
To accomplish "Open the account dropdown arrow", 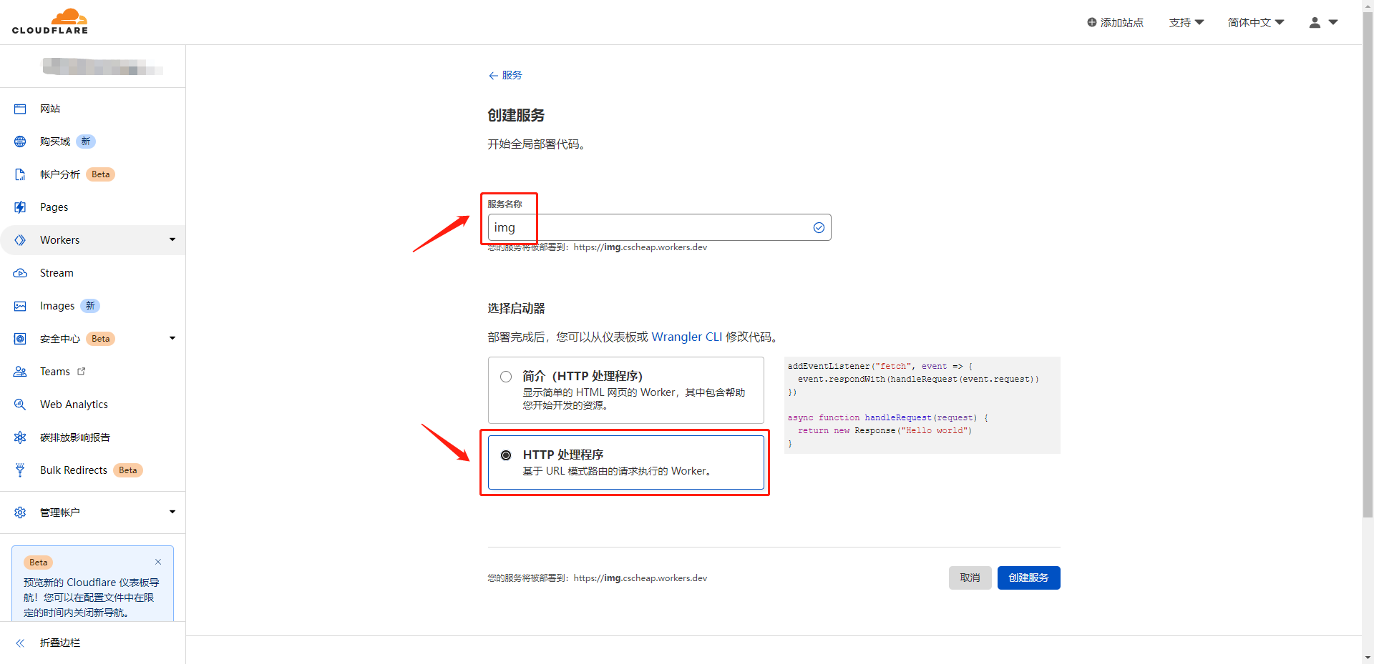I will [1333, 22].
